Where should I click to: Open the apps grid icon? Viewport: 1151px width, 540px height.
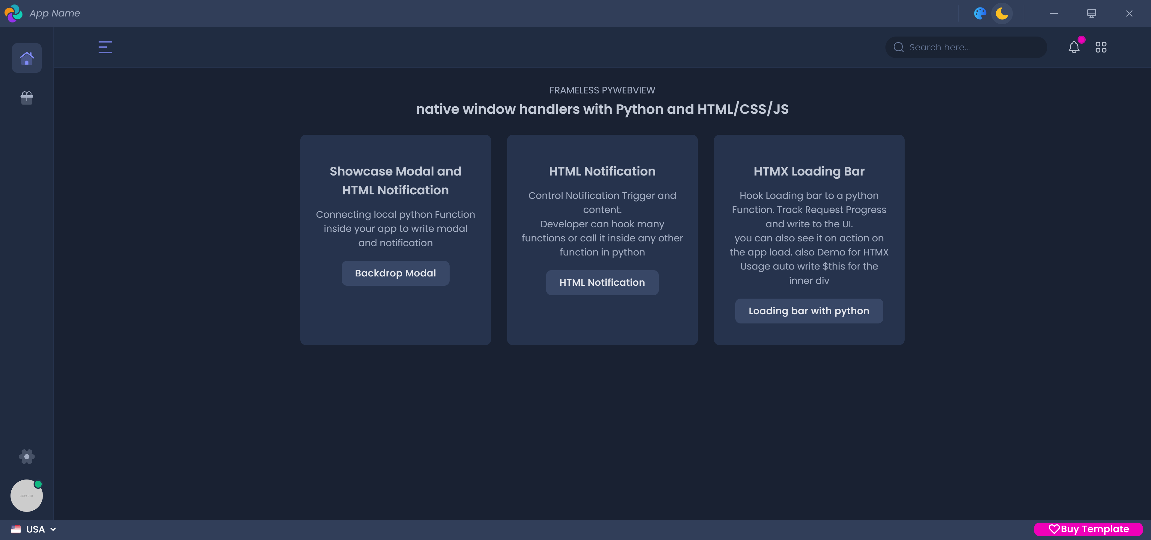click(x=1101, y=47)
